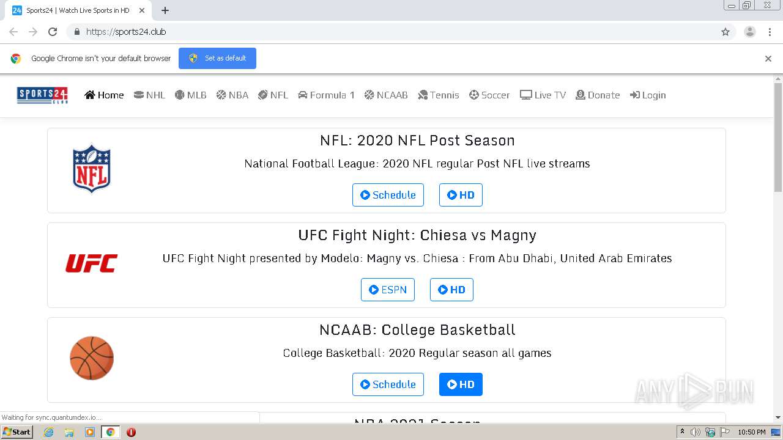
Task: Show hidden system tray icons
Action: pyautogui.click(x=682, y=432)
